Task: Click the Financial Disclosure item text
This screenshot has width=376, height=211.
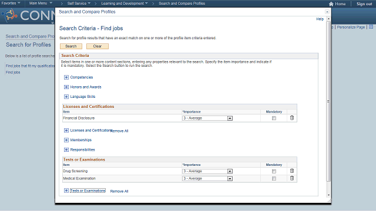Action: click(x=79, y=118)
